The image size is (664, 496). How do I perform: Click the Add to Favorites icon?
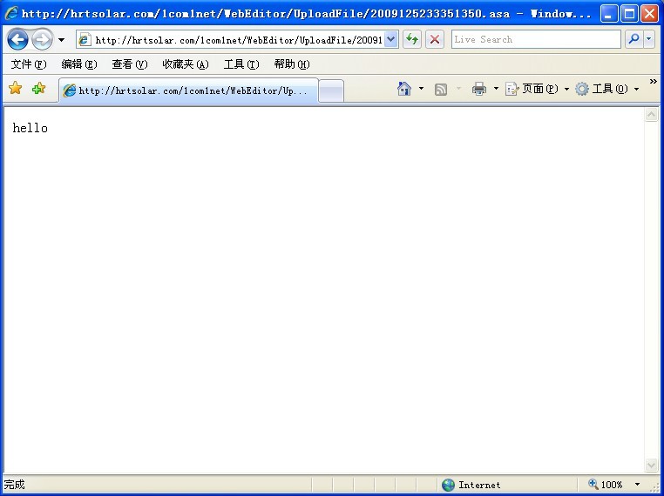[x=38, y=89]
